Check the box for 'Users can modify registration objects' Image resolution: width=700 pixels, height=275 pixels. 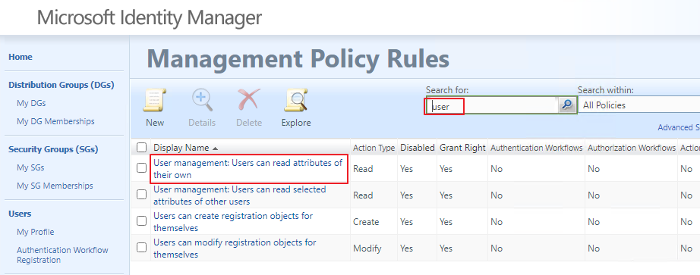coord(141,248)
